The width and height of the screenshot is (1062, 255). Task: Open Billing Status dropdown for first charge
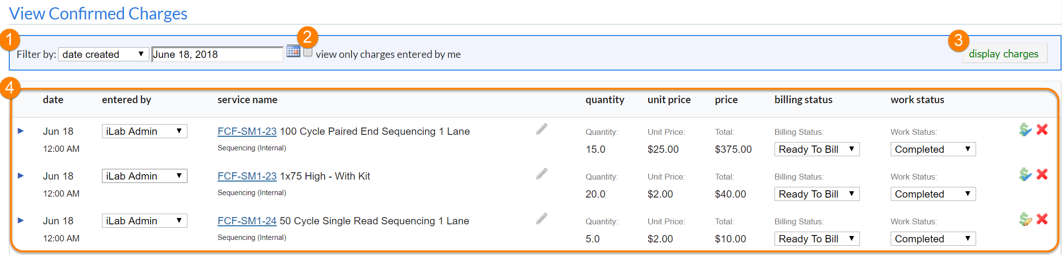817,149
